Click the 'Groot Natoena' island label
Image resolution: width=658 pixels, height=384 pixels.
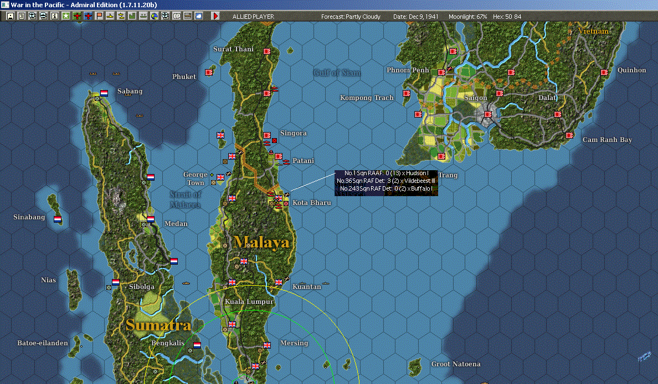456,364
